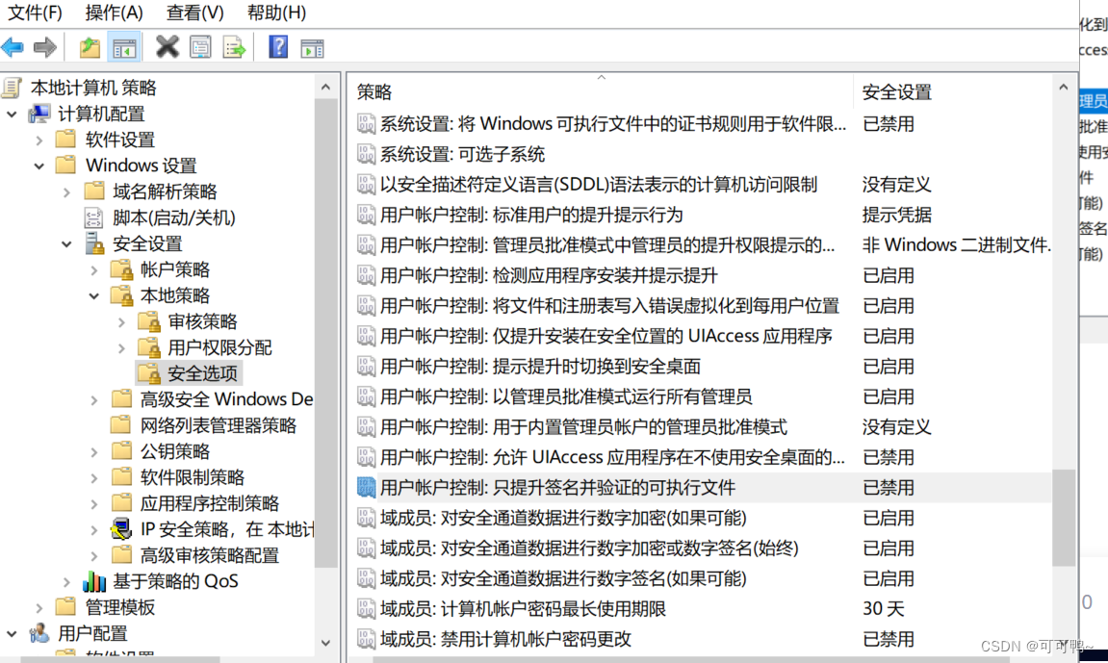Collapse the 本地策略 tree node
The height and width of the screenshot is (663, 1108).
(x=94, y=295)
